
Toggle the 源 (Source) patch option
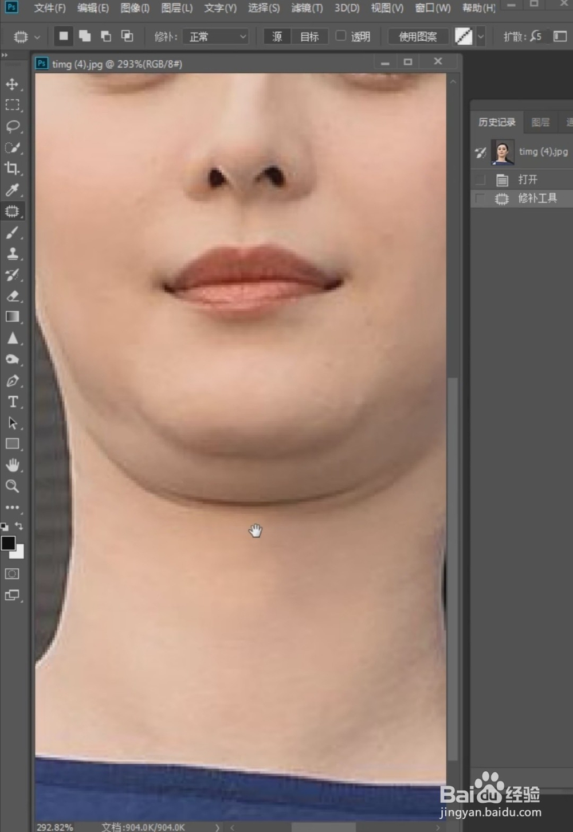pyautogui.click(x=277, y=37)
